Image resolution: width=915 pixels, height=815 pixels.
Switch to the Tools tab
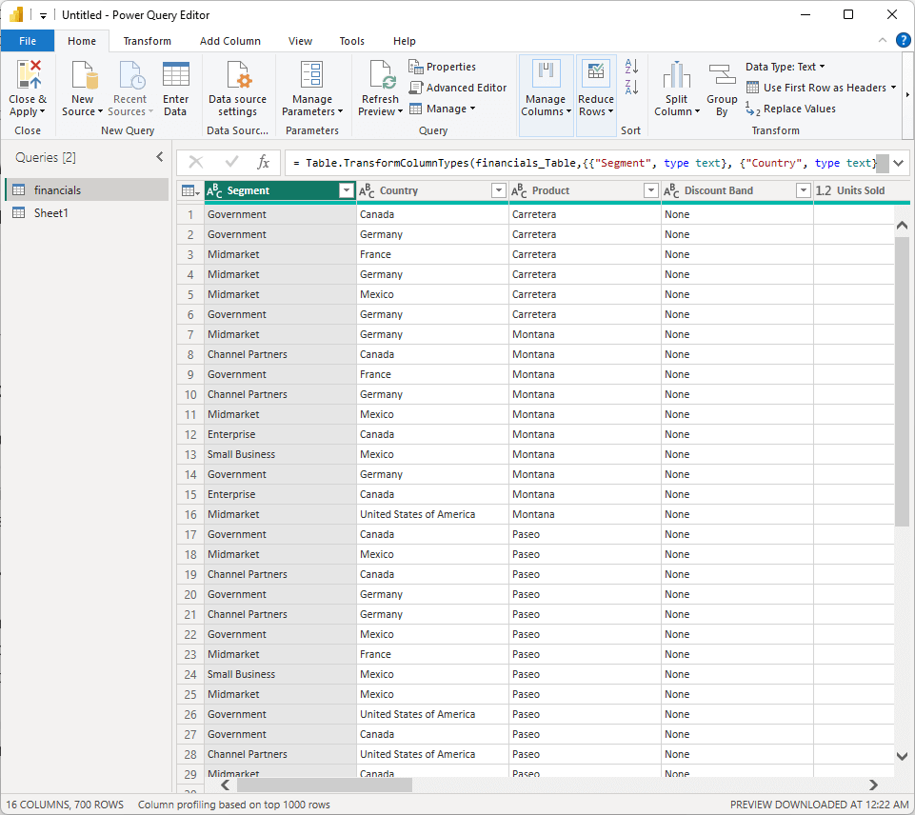[352, 41]
